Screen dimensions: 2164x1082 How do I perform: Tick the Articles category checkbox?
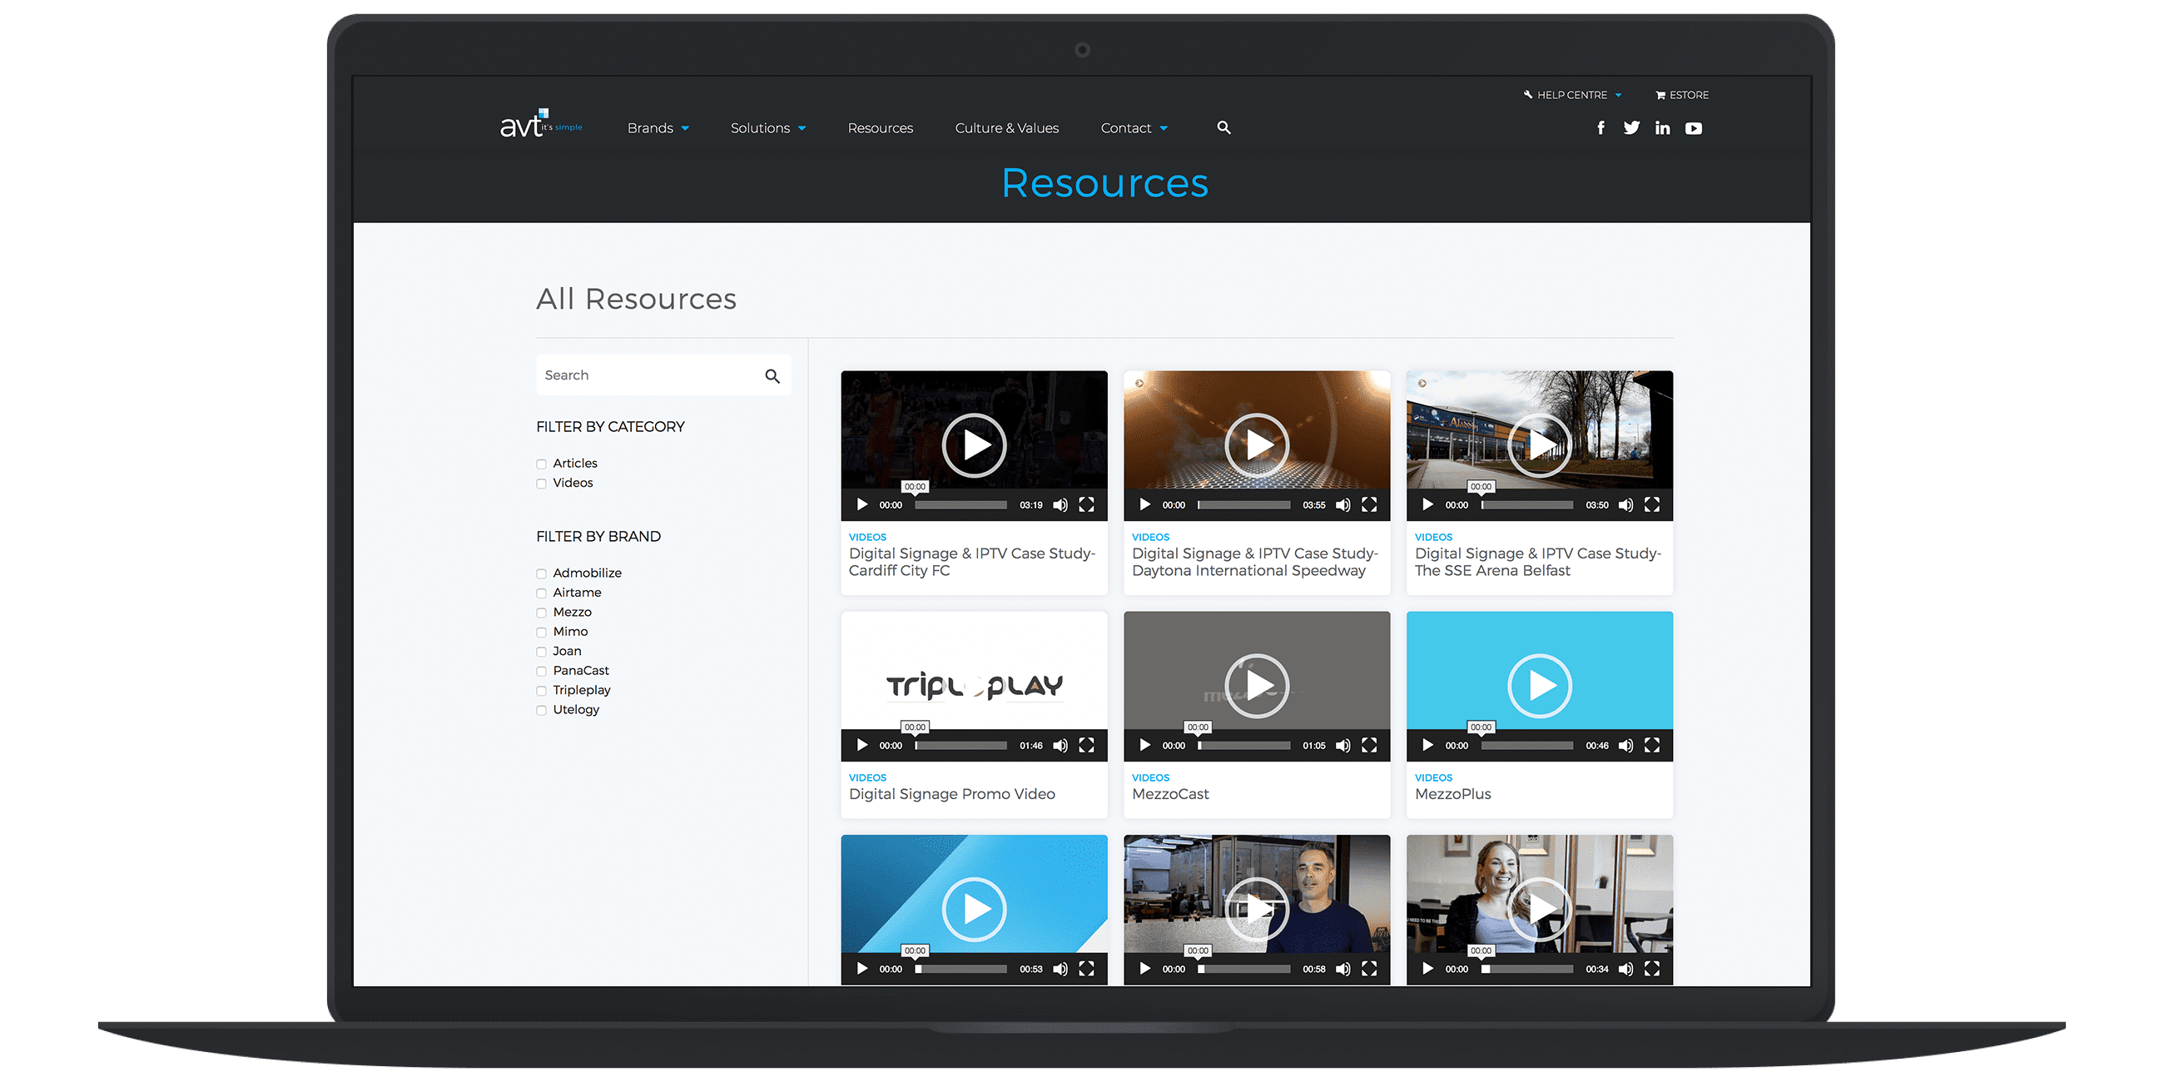point(542,464)
